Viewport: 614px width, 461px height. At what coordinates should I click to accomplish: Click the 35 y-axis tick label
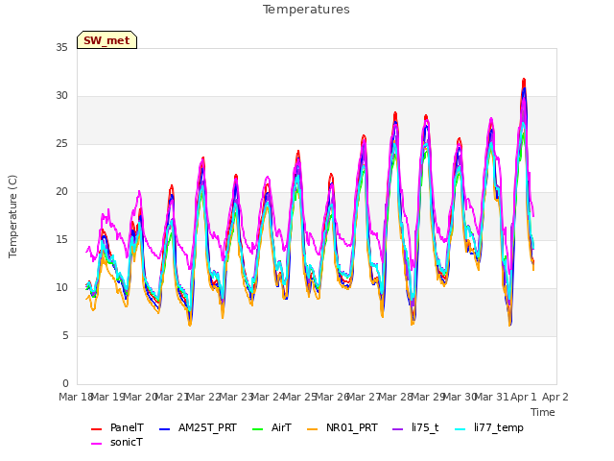61,47
